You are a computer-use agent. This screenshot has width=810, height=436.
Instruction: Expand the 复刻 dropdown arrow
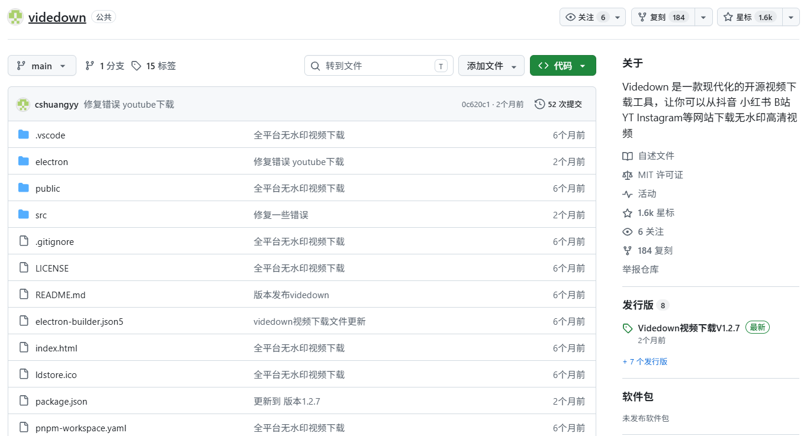click(x=703, y=17)
